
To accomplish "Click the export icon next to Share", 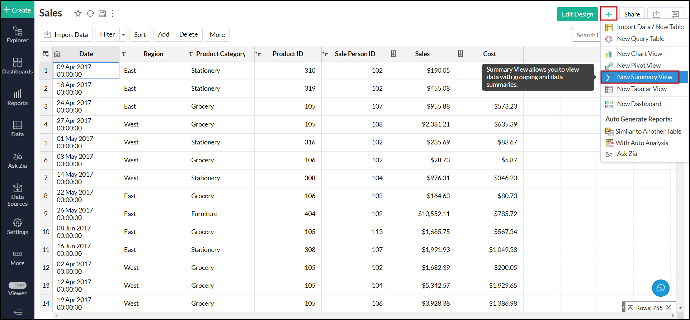I will pyautogui.click(x=656, y=14).
